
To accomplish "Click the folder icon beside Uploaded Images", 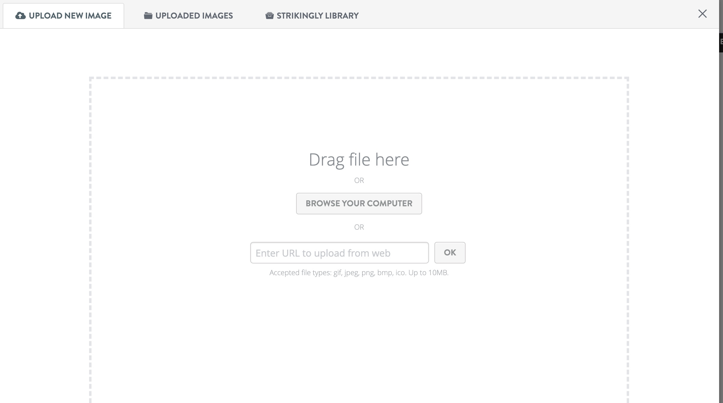I will tap(148, 15).
